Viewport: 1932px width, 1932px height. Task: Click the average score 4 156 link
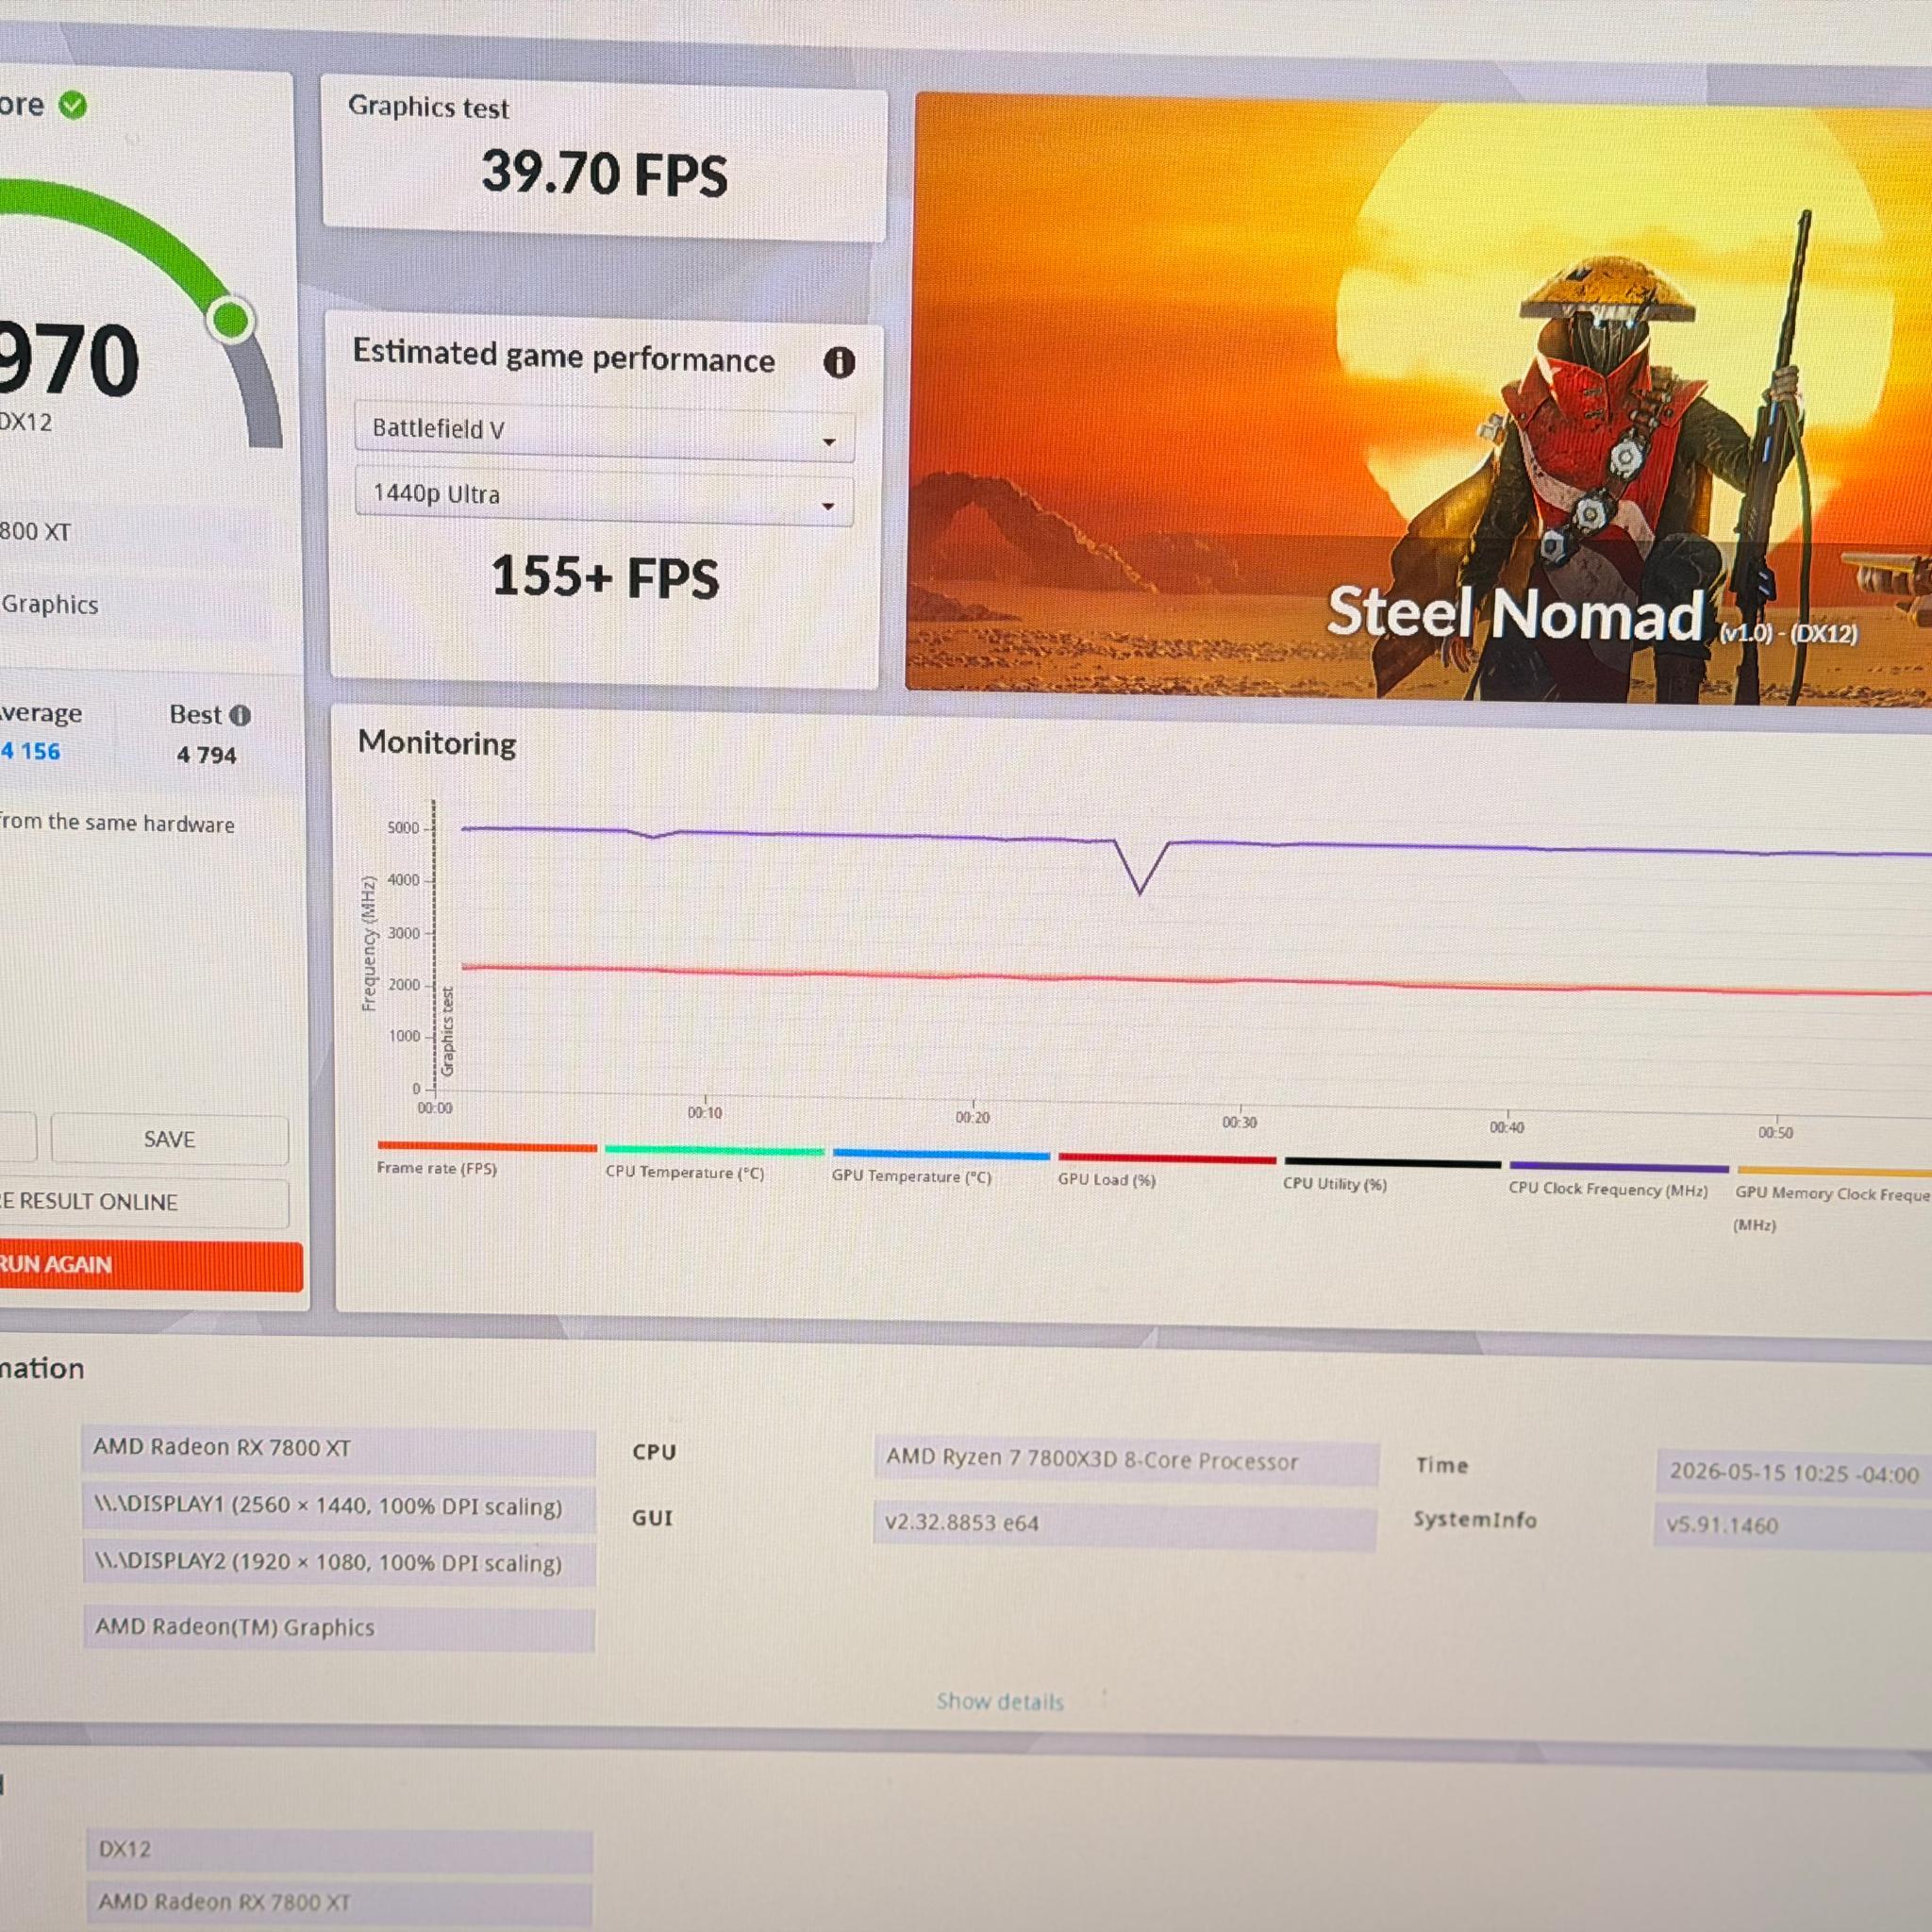(x=31, y=751)
